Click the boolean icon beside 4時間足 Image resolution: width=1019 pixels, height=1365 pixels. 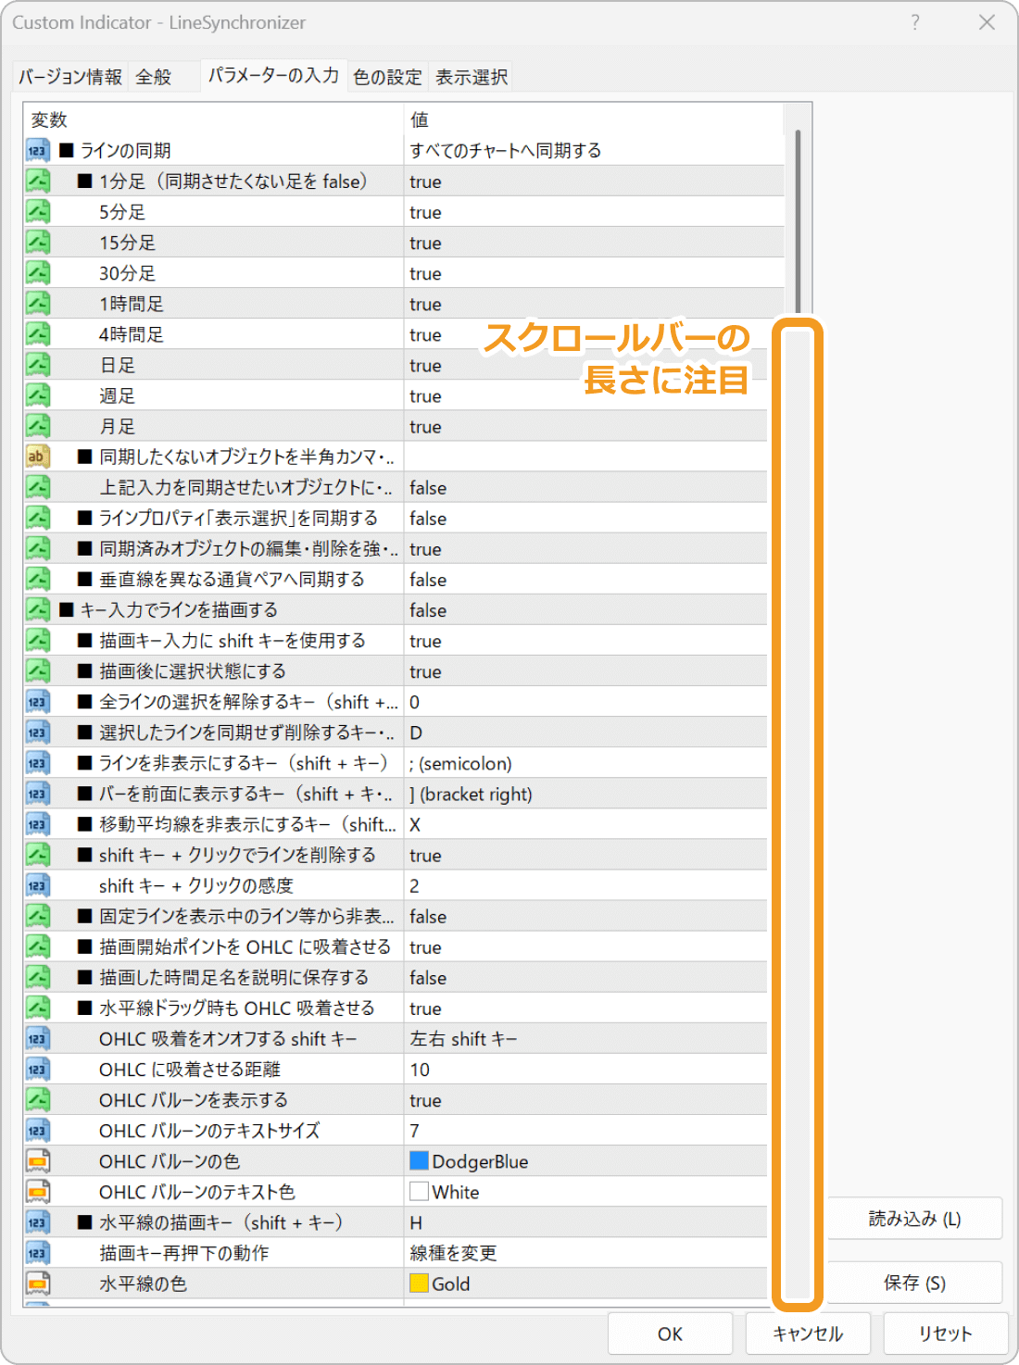pos(37,333)
